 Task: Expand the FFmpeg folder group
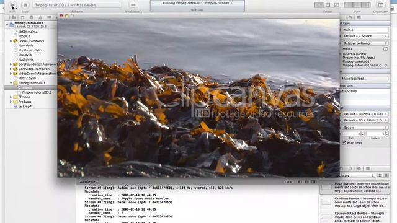pyautogui.click(x=11, y=97)
